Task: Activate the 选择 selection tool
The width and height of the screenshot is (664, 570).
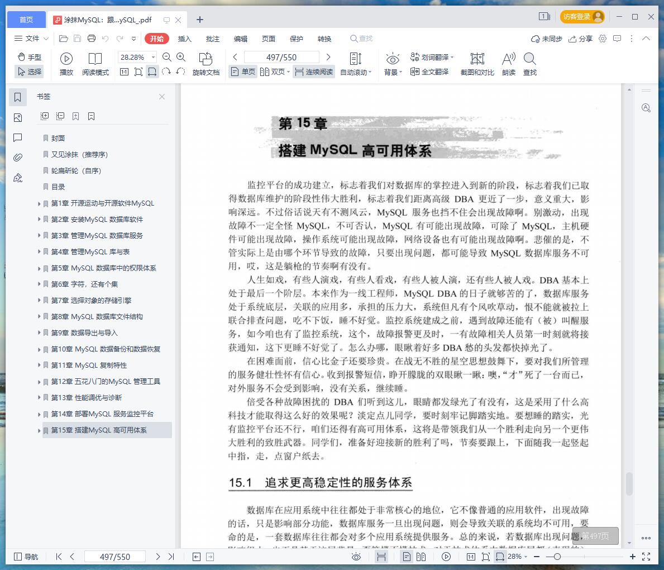Action: point(30,72)
